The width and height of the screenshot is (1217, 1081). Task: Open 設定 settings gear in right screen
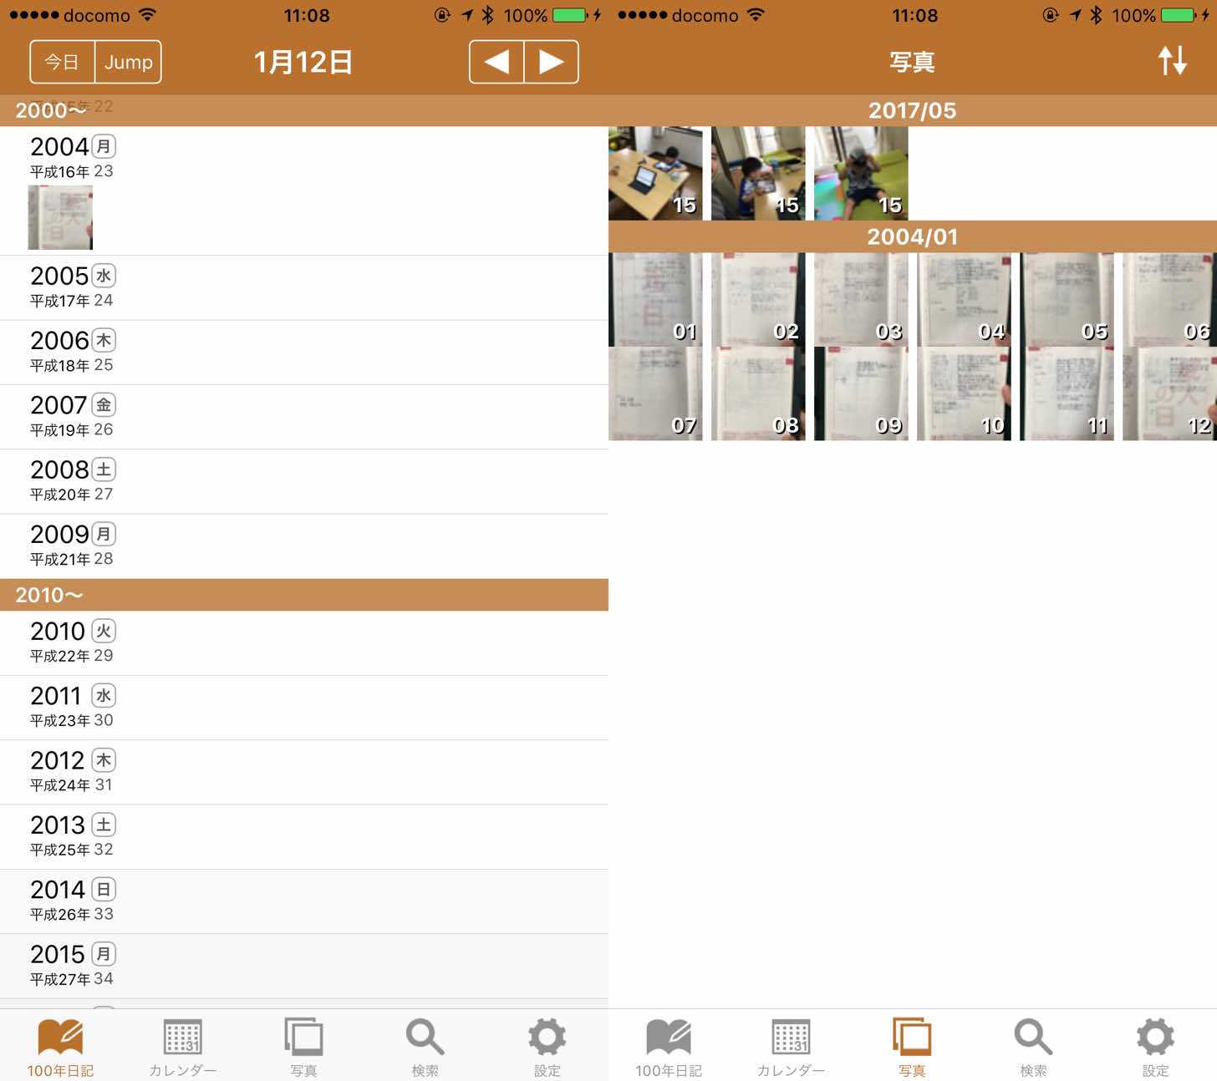click(1155, 1046)
